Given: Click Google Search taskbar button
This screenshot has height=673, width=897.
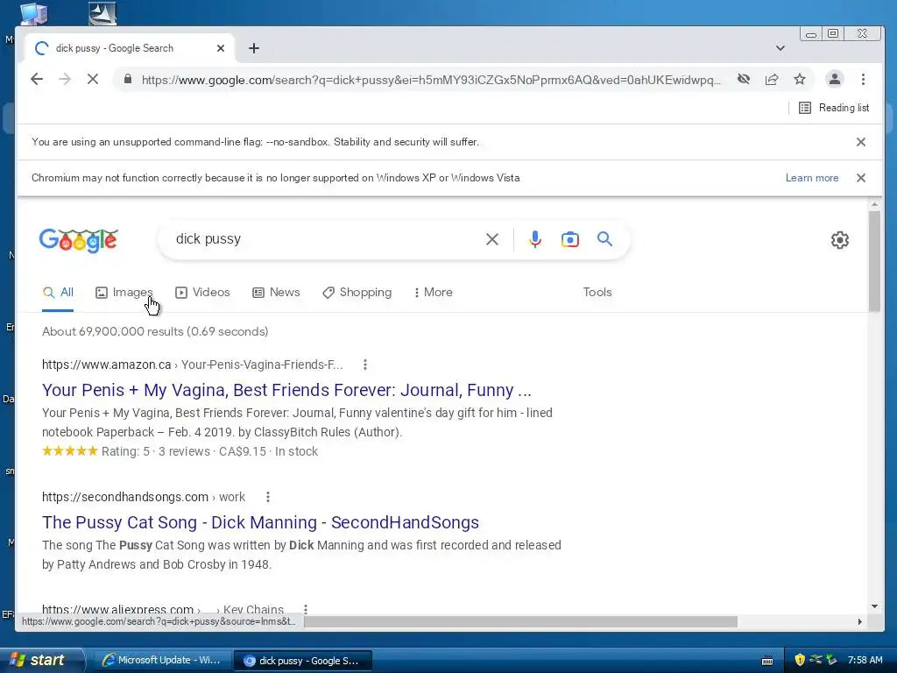Looking at the screenshot, I should 302,661.
